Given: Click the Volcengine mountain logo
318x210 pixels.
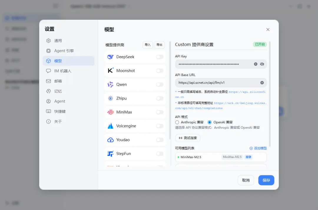Looking at the screenshot, I should point(110,126).
